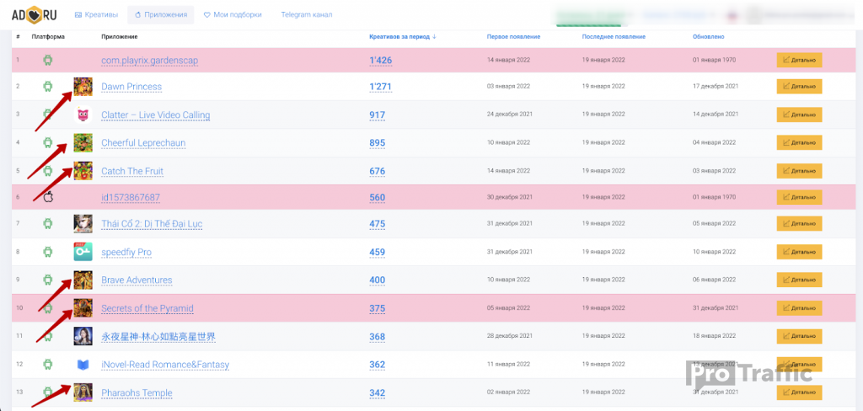Sort by Последнее появление column header
The image size is (863, 411).
(x=614, y=37)
